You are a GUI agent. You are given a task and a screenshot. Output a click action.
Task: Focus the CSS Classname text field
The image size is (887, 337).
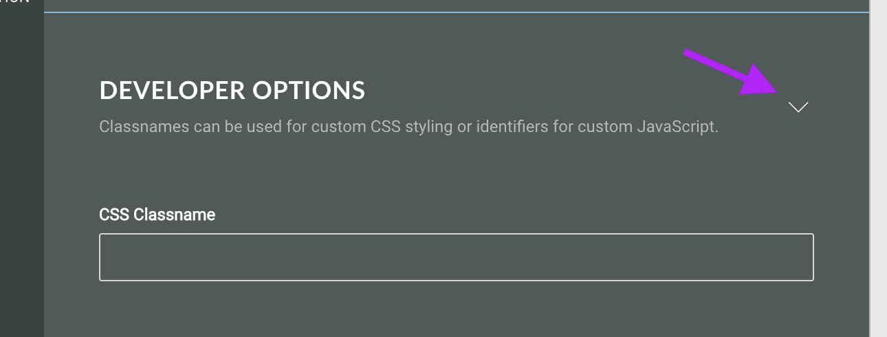pyautogui.click(x=456, y=257)
